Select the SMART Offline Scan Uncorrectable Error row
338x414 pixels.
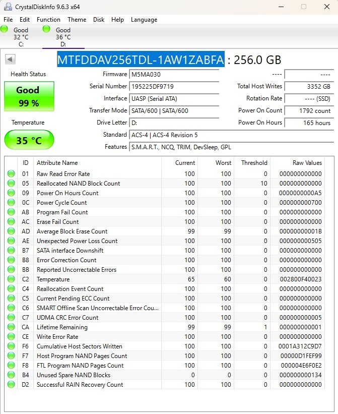pyautogui.click(x=165, y=308)
